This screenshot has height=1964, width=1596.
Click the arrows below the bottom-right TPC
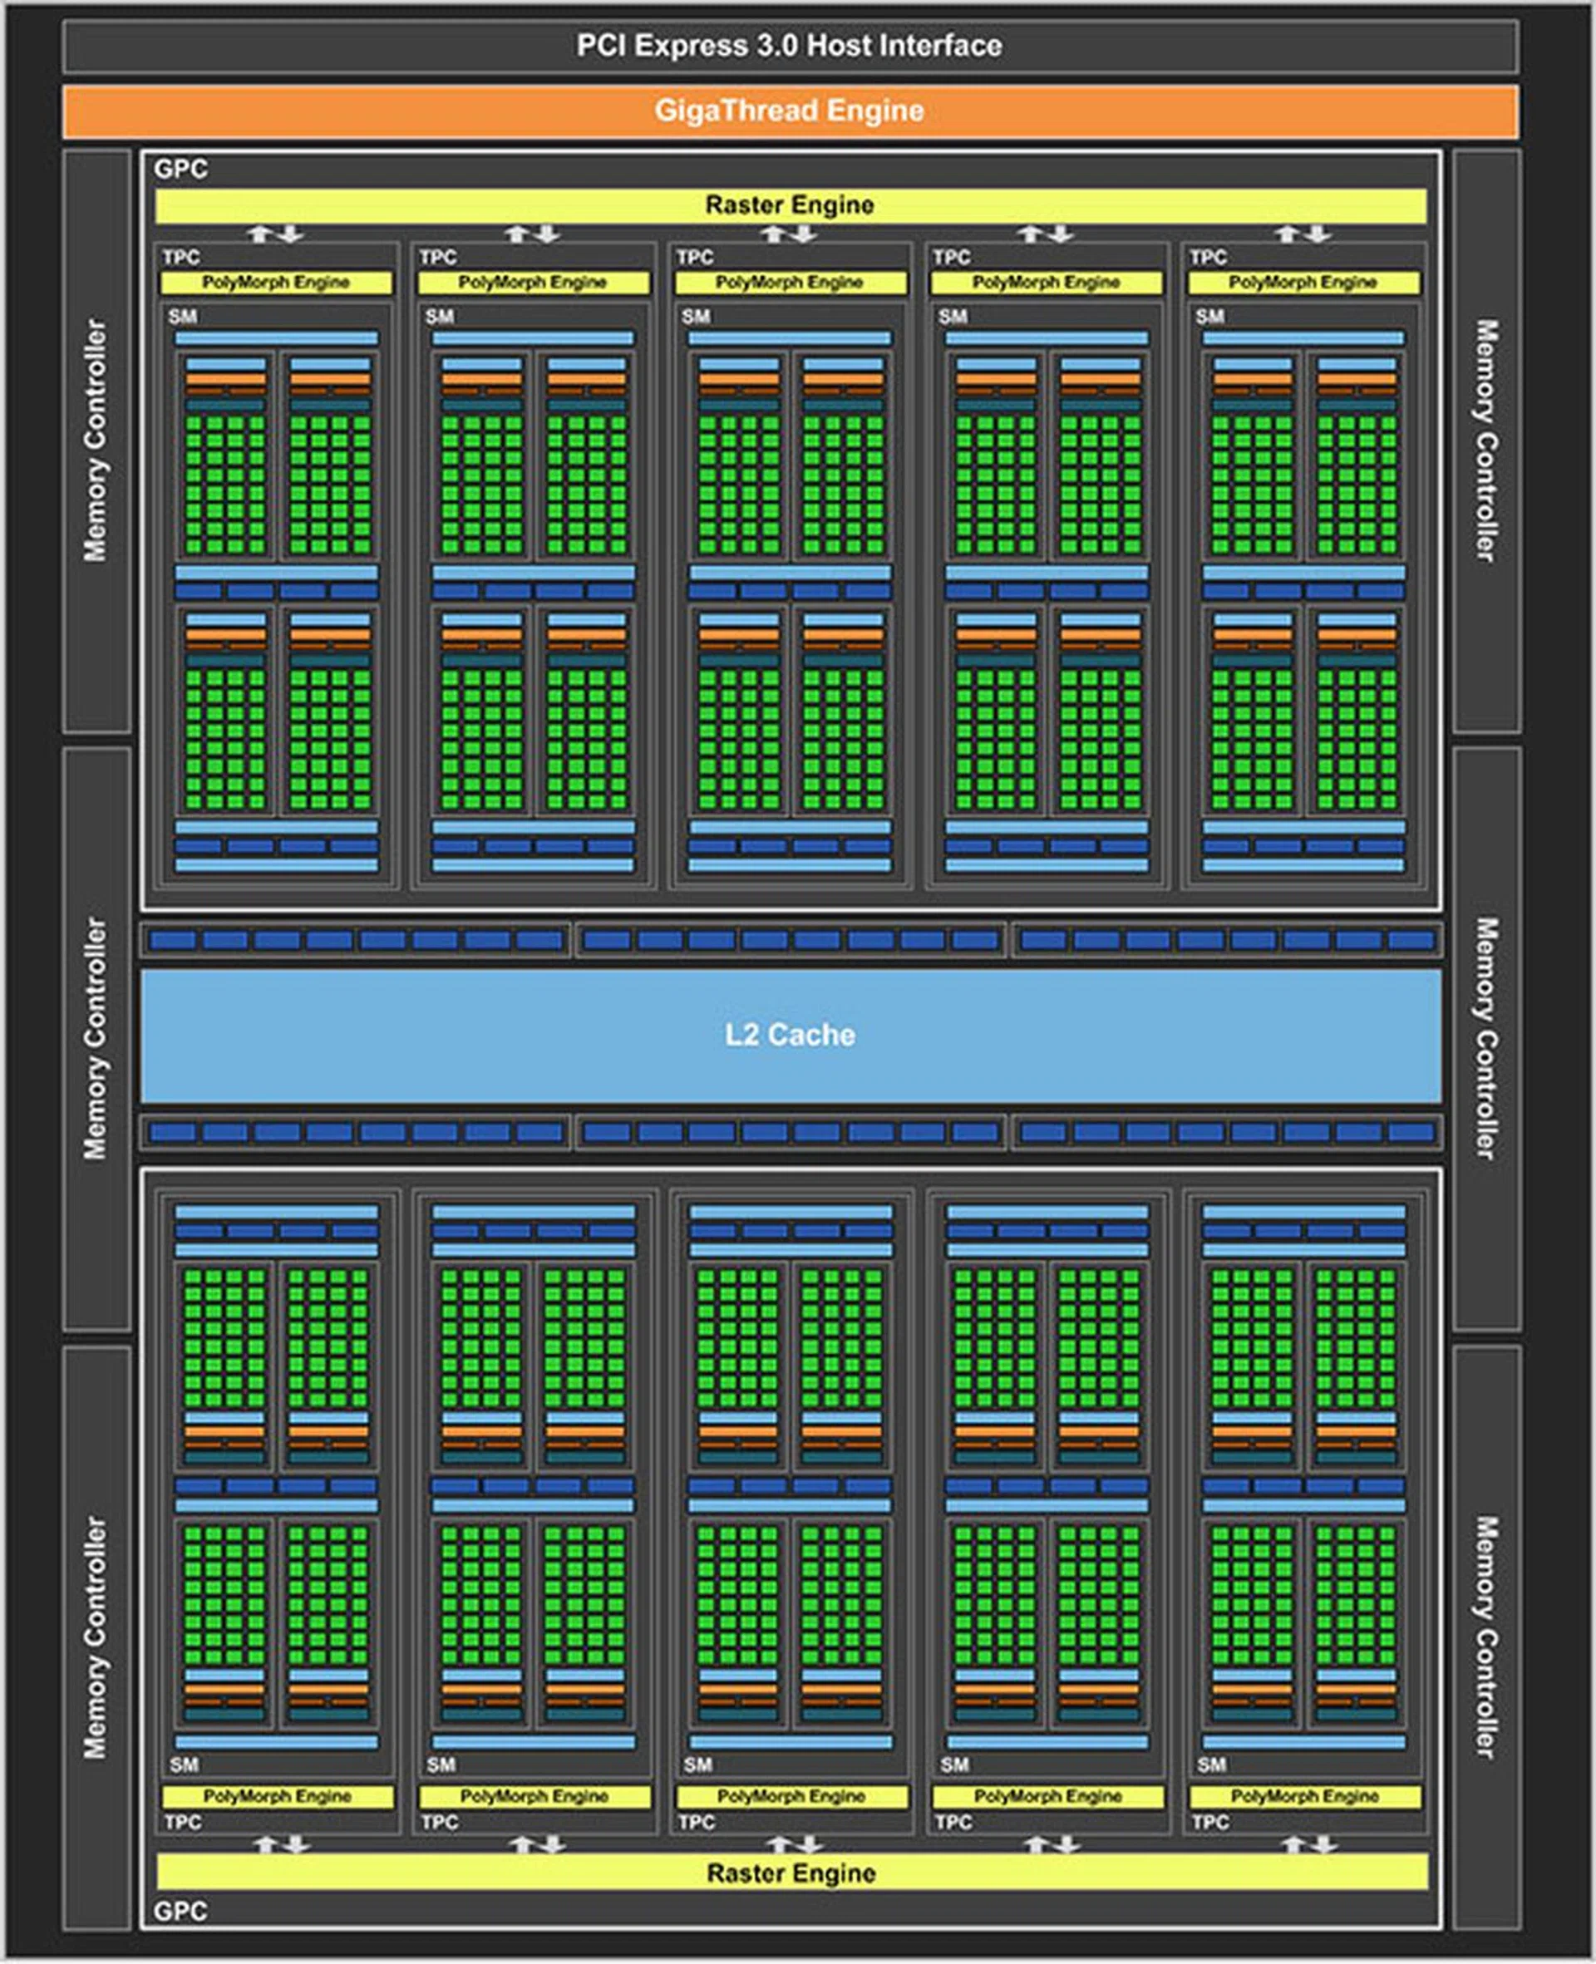(x=1309, y=1843)
